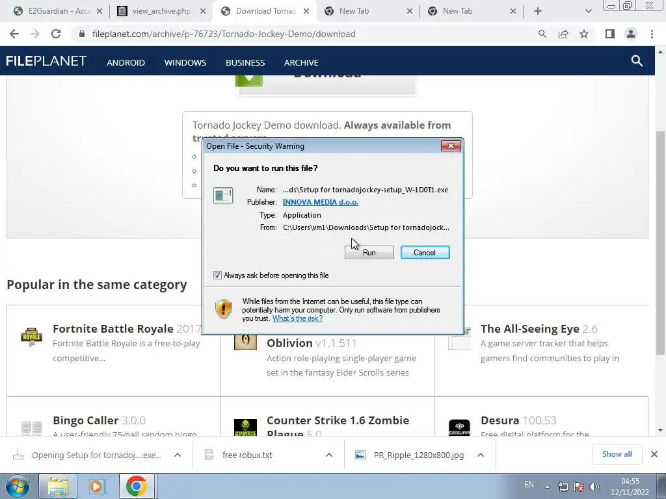Screen dimensions: 666x499
Task: Click Show all downloads button
Action: click(617, 454)
